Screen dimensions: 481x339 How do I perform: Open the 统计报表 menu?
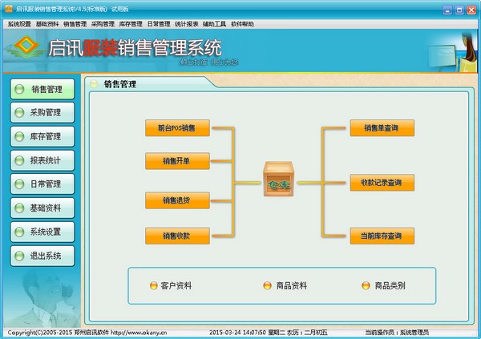pyautogui.click(x=187, y=24)
